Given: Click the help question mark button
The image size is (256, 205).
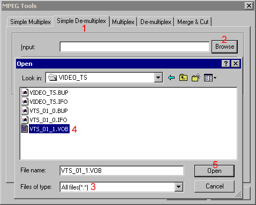Looking at the screenshot, I should click(x=225, y=64).
